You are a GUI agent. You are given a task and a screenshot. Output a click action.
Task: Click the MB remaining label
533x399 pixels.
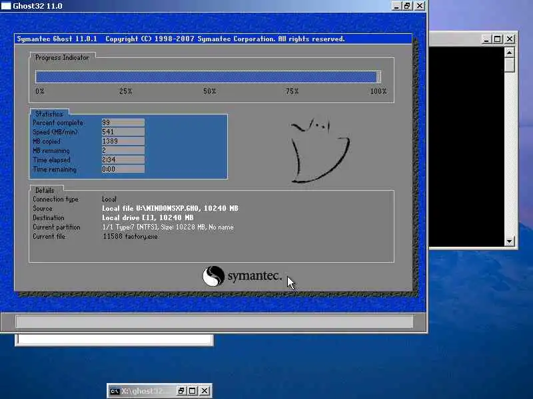pos(51,150)
